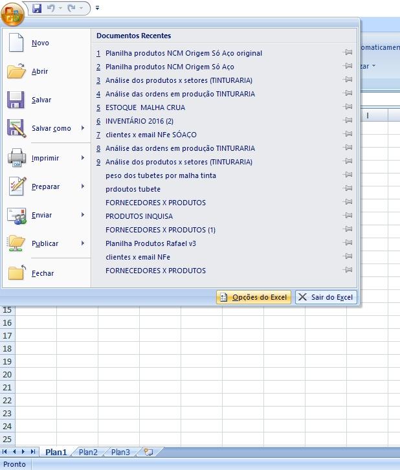The image size is (400, 470).
Task: Open recent file INVENTÁRIO 2016 (2)
Action: click(139, 121)
